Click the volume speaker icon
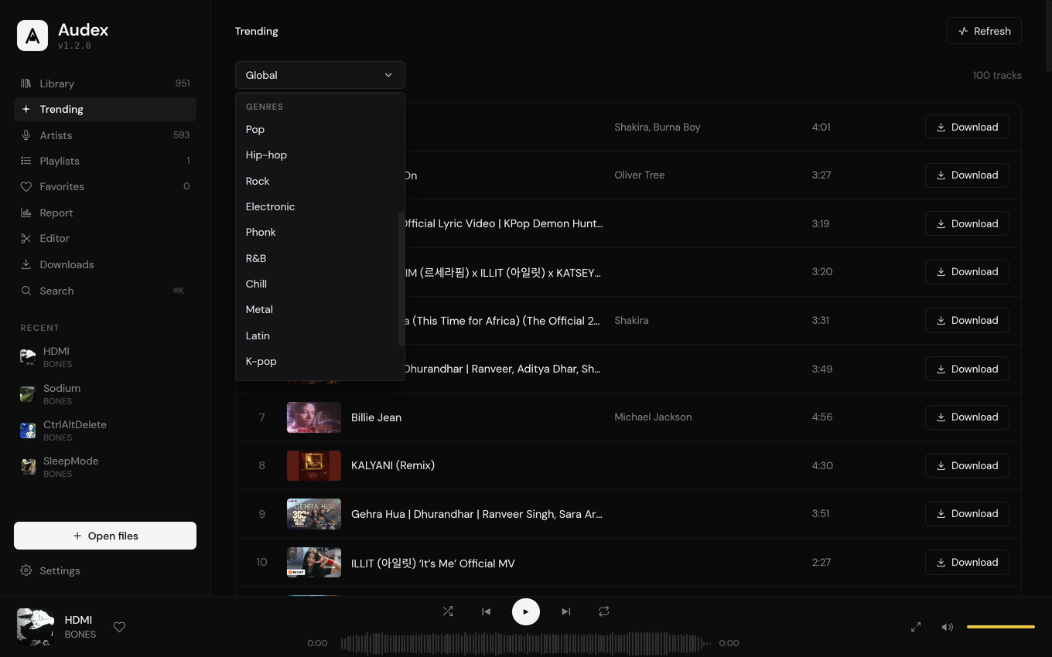Image resolution: width=1052 pixels, height=657 pixels. pyautogui.click(x=947, y=627)
